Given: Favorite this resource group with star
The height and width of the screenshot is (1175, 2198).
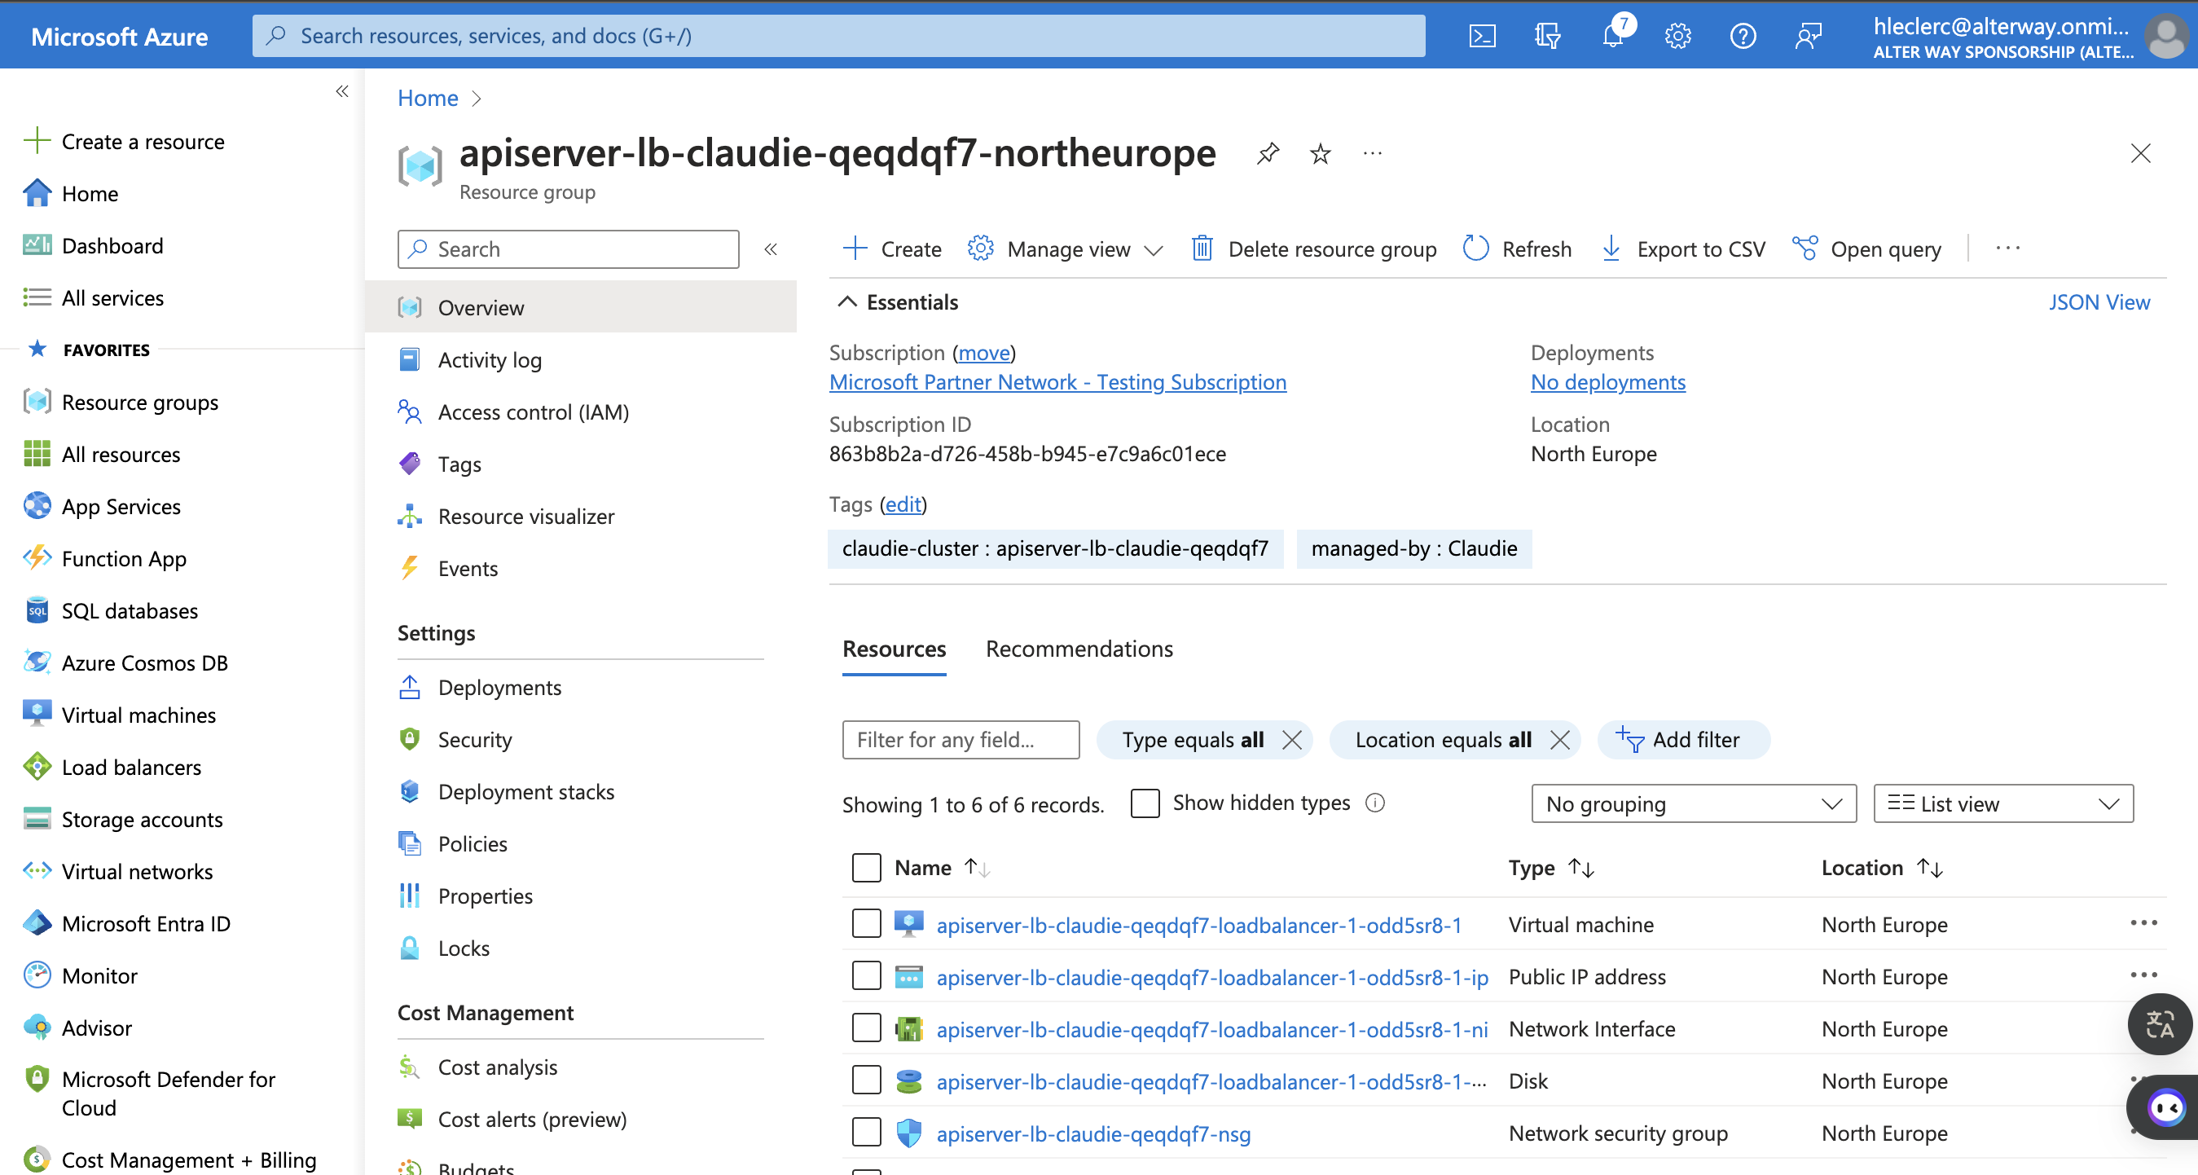Looking at the screenshot, I should point(1320,153).
